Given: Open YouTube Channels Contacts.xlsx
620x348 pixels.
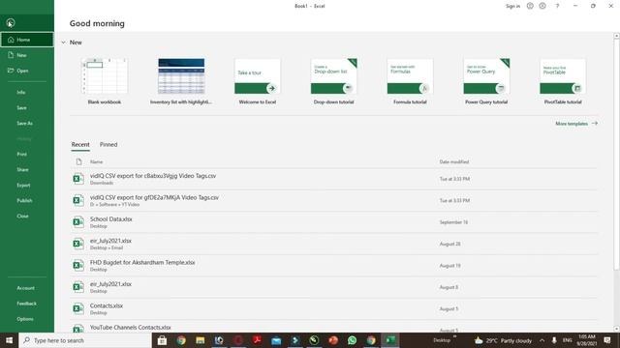Looking at the screenshot, I should tap(334, 327).
